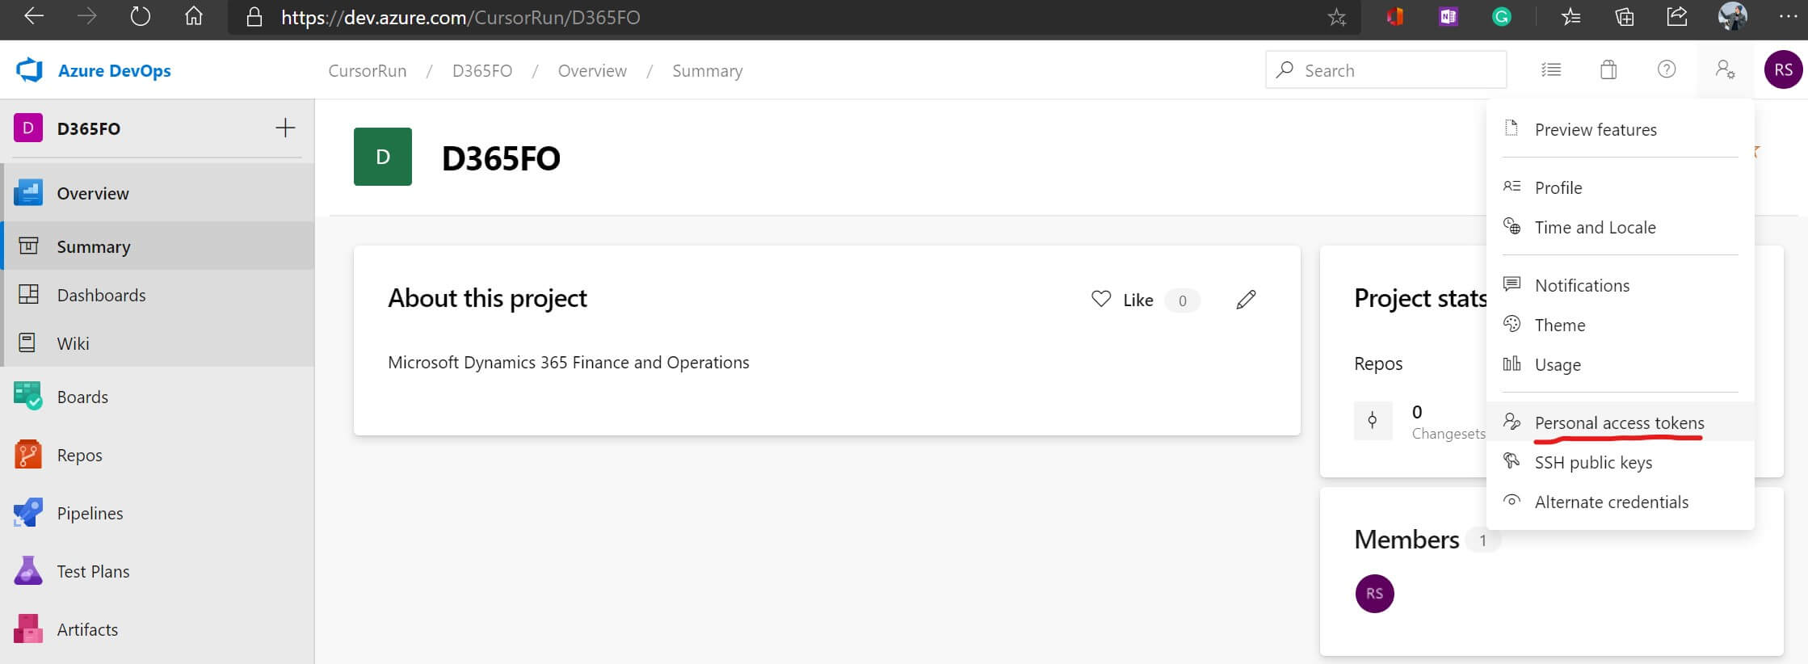This screenshot has width=1808, height=664.
Task: Click the D365FO project avatar in sidebar
Action: coord(28,128)
